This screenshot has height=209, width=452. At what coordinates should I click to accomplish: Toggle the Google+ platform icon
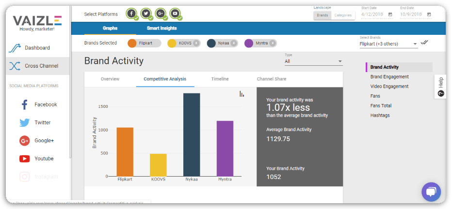click(161, 14)
